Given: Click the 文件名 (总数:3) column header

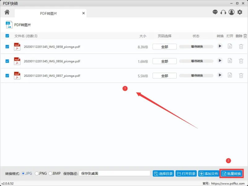Looking at the screenshot, I should click(x=26, y=36).
